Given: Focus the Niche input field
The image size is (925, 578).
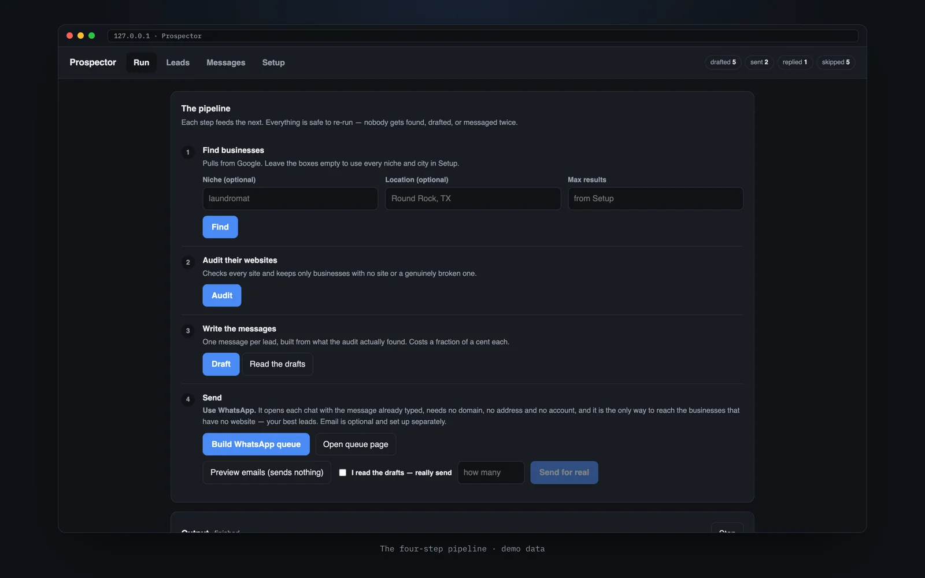Looking at the screenshot, I should [290, 198].
